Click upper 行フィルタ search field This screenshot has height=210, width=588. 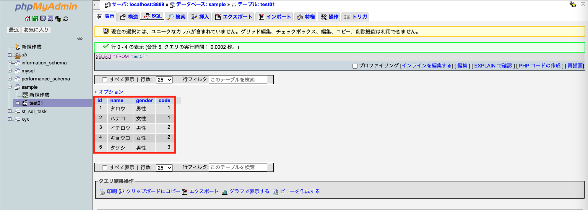coord(238,80)
